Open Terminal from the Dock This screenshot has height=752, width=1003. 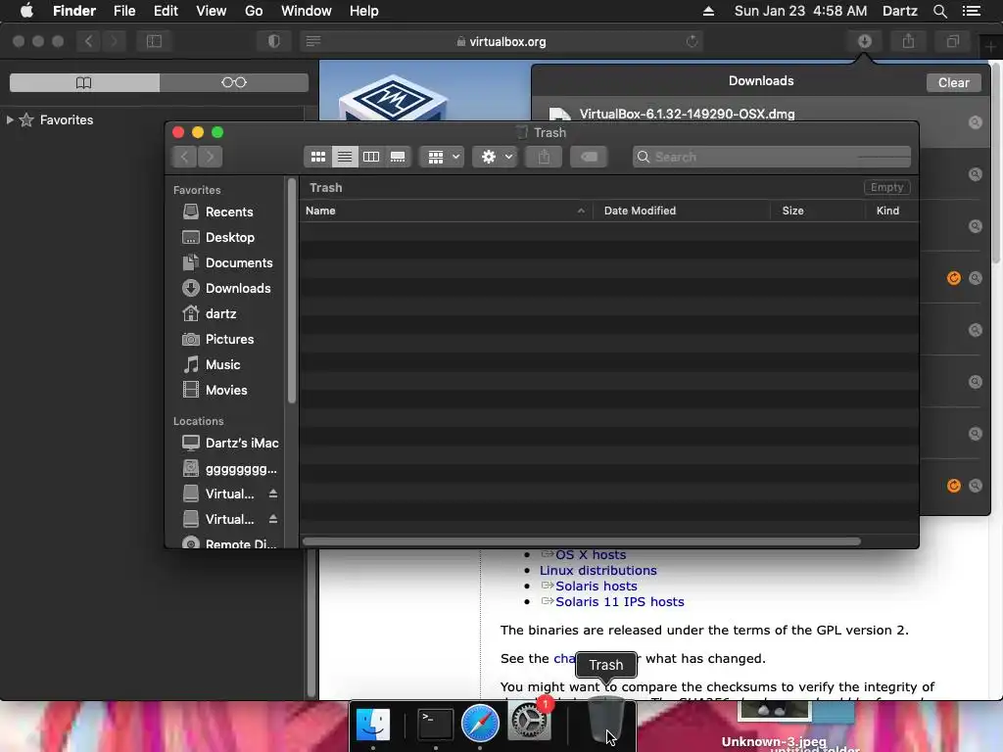pos(436,724)
